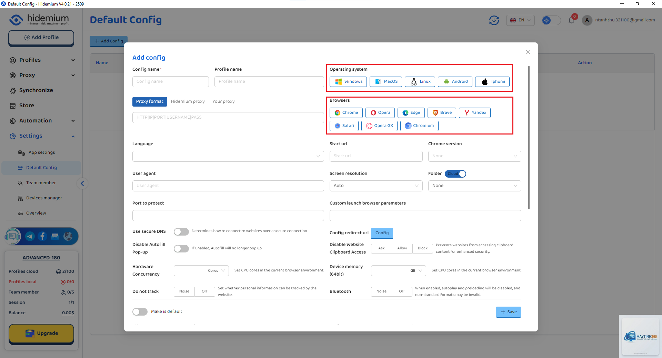Open the Facebook support icon
This screenshot has width=662, height=358.
(x=42, y=236)
